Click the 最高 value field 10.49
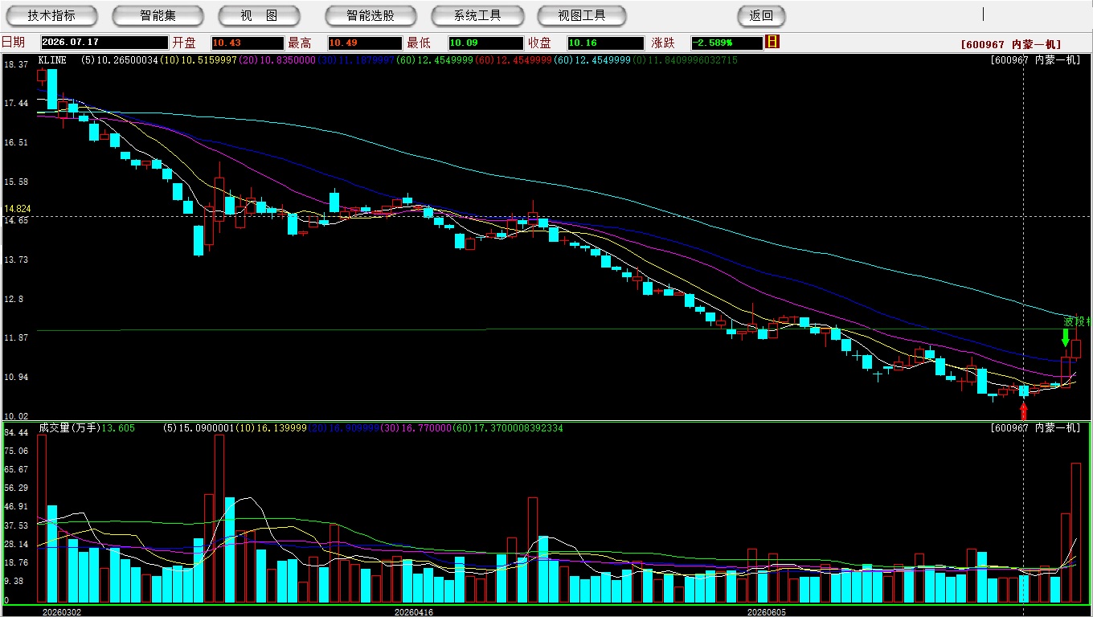 pos(364,43)
